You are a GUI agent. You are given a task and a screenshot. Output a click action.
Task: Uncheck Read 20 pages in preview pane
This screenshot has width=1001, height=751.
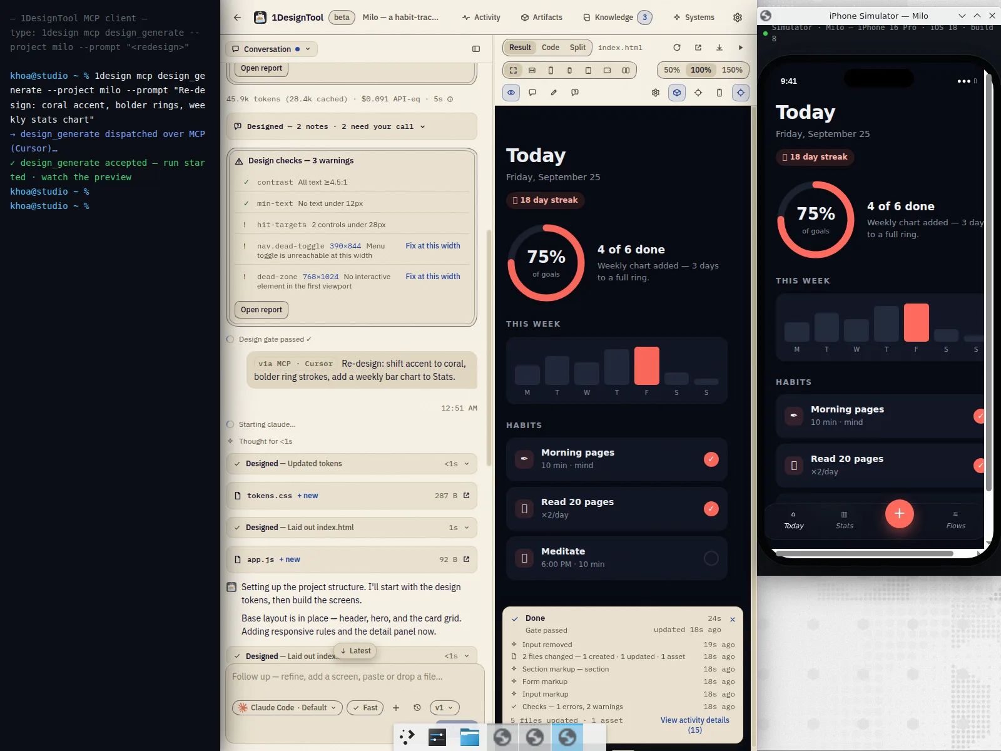tap(711, 509)
